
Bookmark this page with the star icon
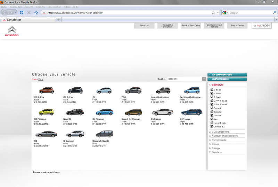[213, 13]
